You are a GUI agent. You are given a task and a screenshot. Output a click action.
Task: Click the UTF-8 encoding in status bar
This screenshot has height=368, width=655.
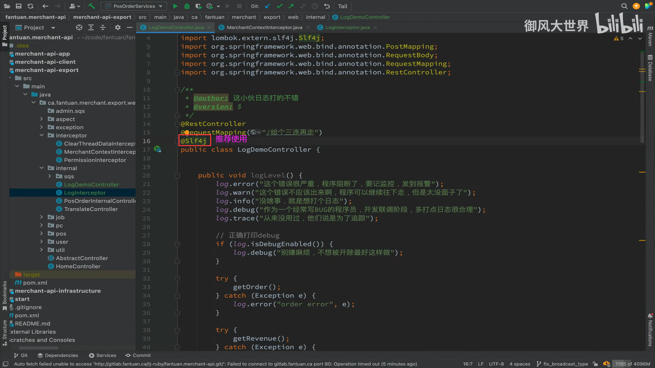pyautogui.click(x=496, y=364)
